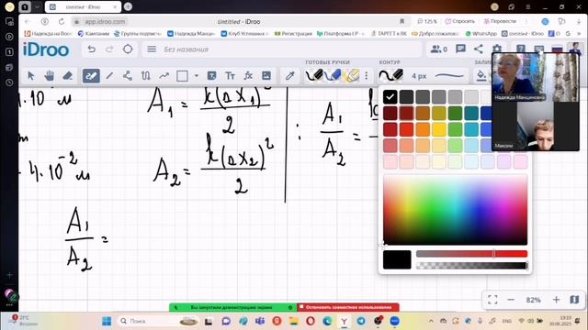This screenshot has width=588, height=330.
Task: Click the browser address bar app.idroo.com
Action: click(x=105, y=22)
